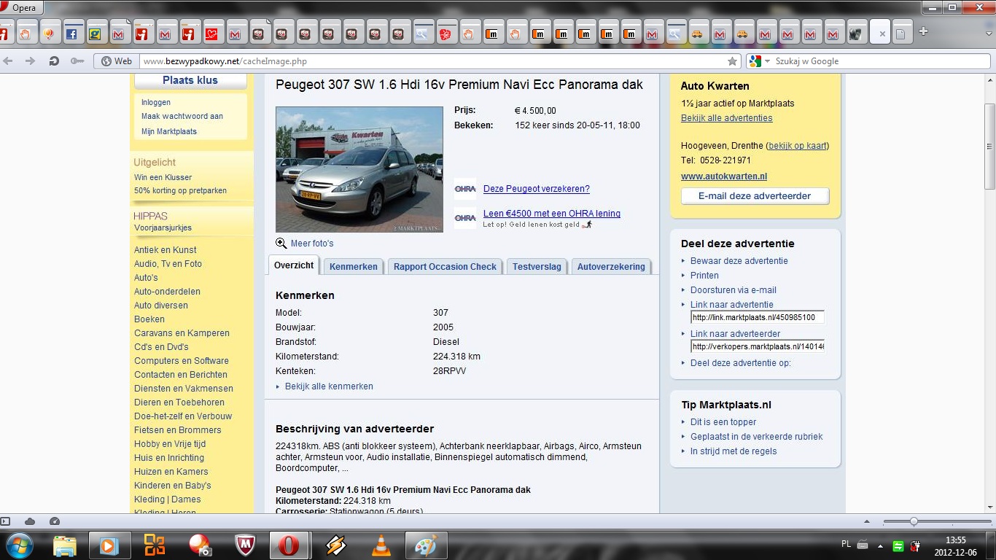The height and width of the screenshot is (560, 996).
Task: Open the Auto's category link
Action: tap(146, 278)
